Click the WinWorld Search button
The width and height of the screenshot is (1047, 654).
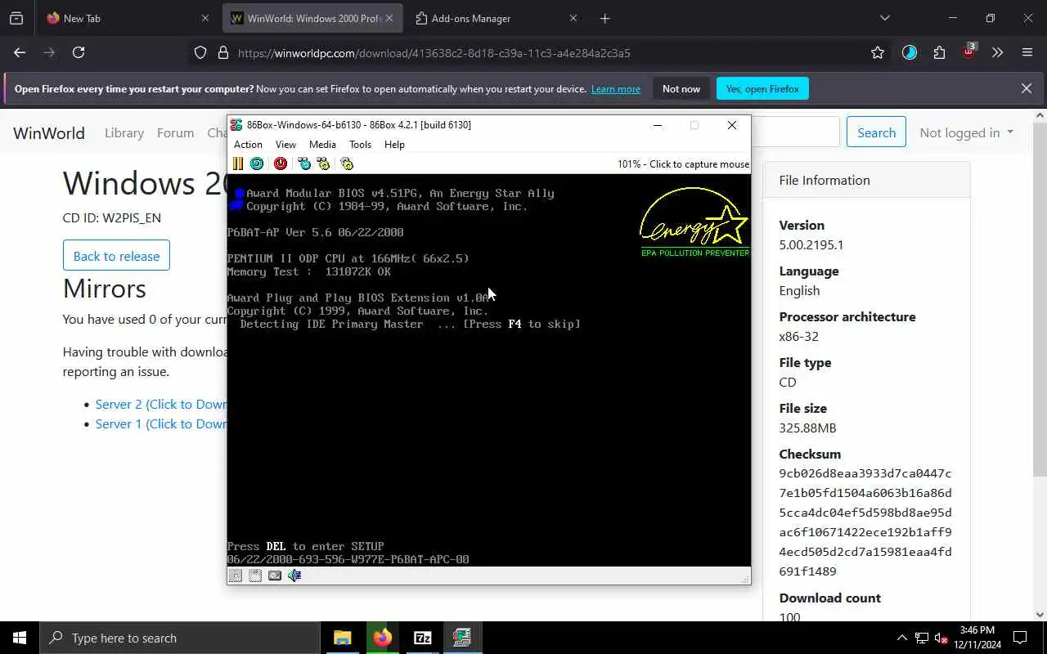876,132
